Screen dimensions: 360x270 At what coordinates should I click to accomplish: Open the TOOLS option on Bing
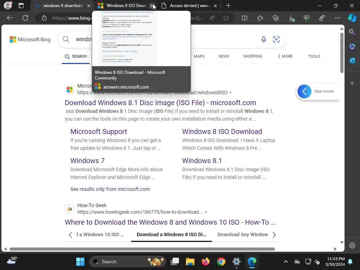[314, 56]
